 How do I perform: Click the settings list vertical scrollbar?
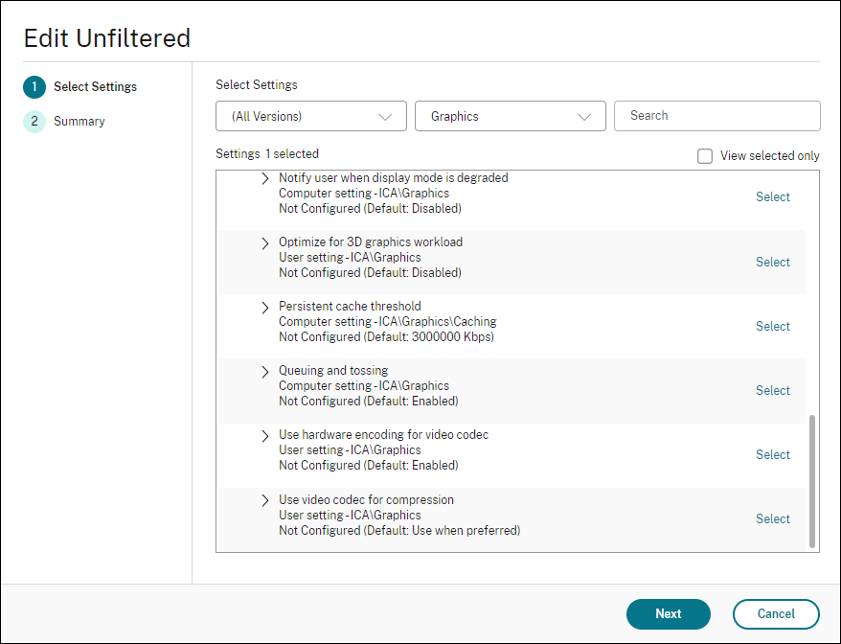pyautogui.click(x=813, y=480)
